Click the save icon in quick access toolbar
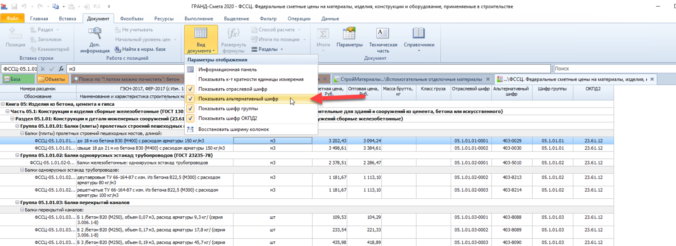The width and height of the screenshot is (676, 246). coord(14,7)
